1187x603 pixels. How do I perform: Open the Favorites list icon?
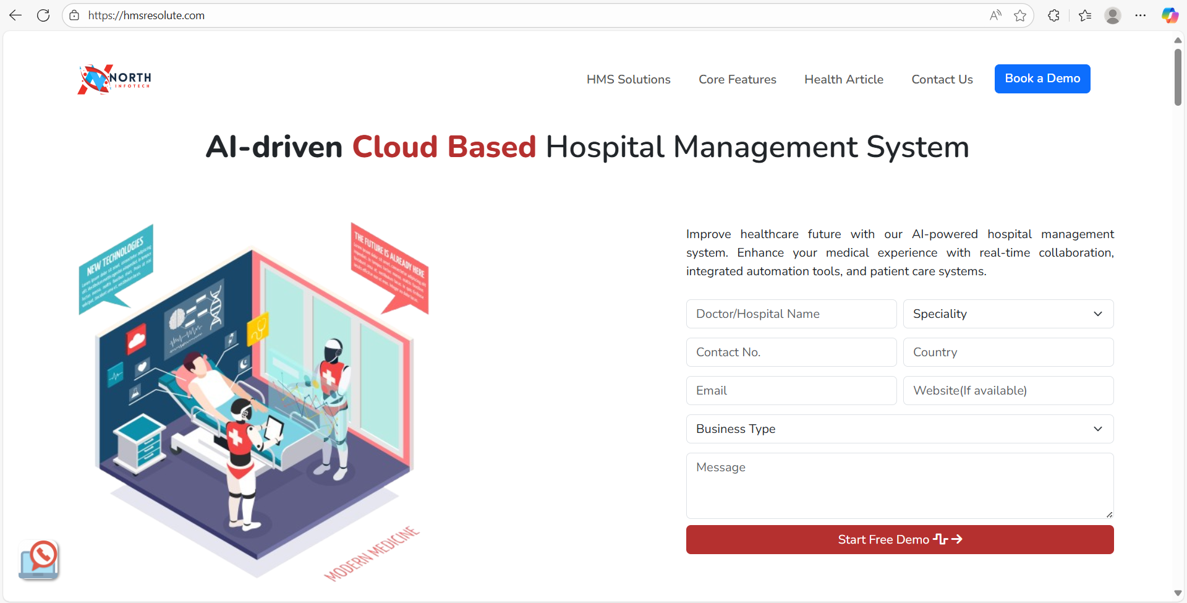pyautogui.click(x=1085, y=15)
